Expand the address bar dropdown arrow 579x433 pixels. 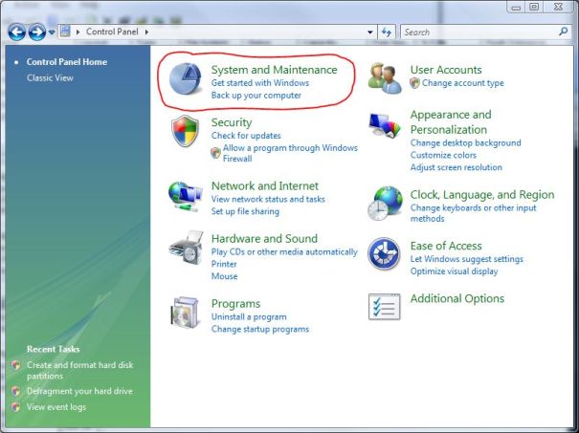[370, 32]
